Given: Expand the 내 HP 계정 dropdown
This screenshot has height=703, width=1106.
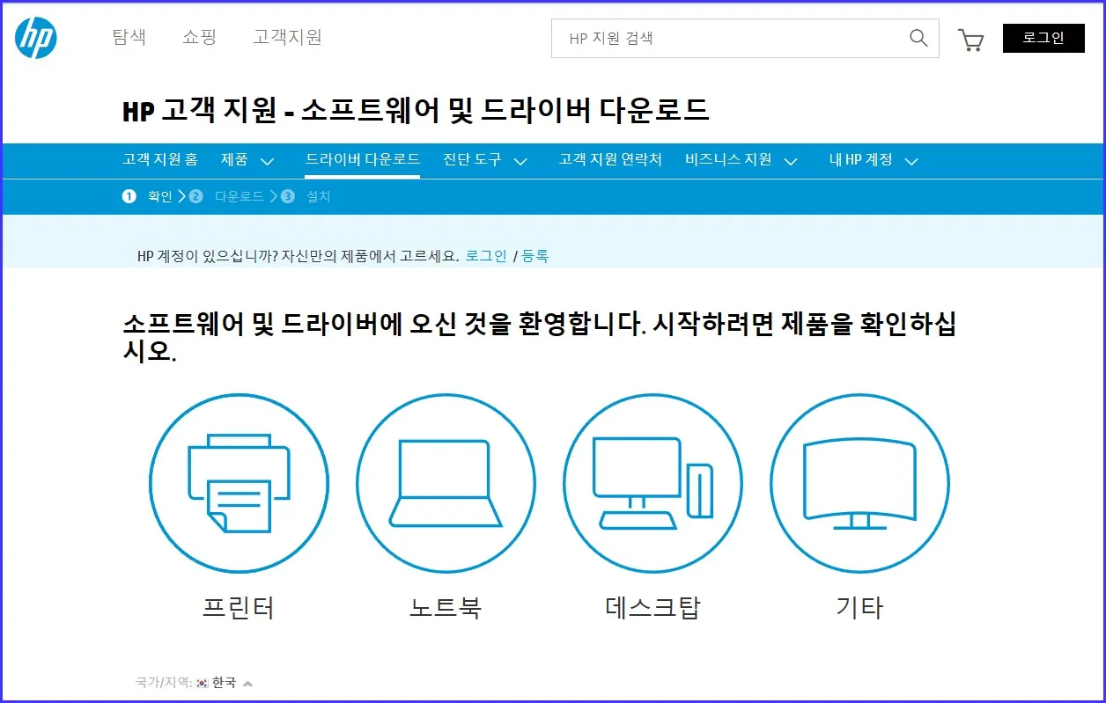Looking at the screenshot, I should point(911,161).
